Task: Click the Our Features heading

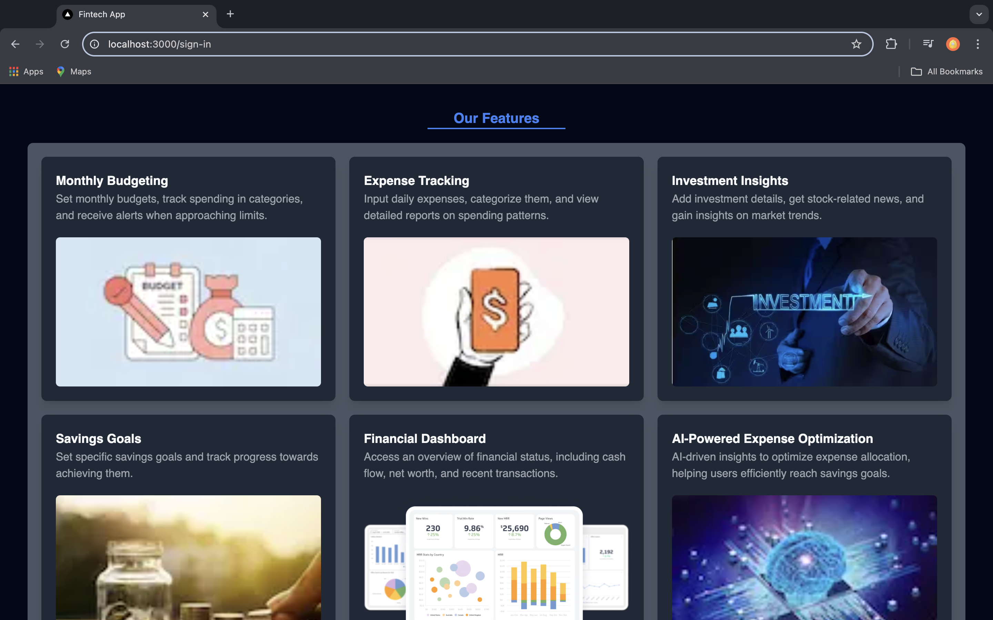Action: pyautogui.click(x=496, y=118)
